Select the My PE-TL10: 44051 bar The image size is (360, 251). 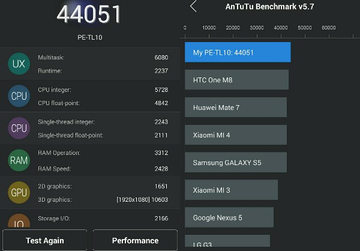238,52
